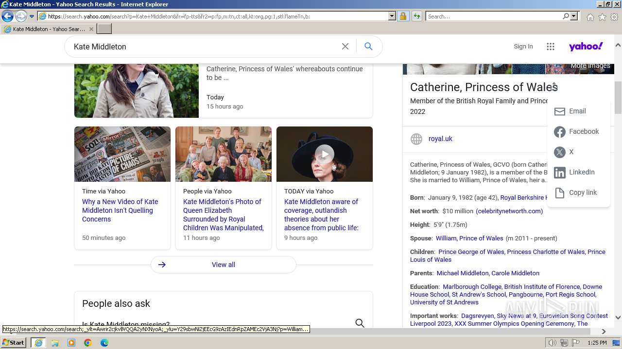Open the Kate Middleton news photo
The image size is (622, 349).
coord(137,91)
